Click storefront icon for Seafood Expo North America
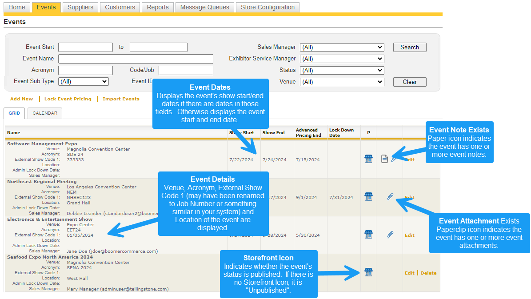Image resolution: width=531 pixels, height=299 pixels. (x=368, y=272)
